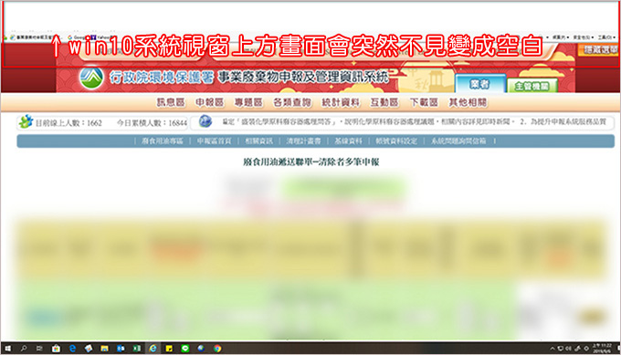Open the 互動區 menu

[384, 102]
